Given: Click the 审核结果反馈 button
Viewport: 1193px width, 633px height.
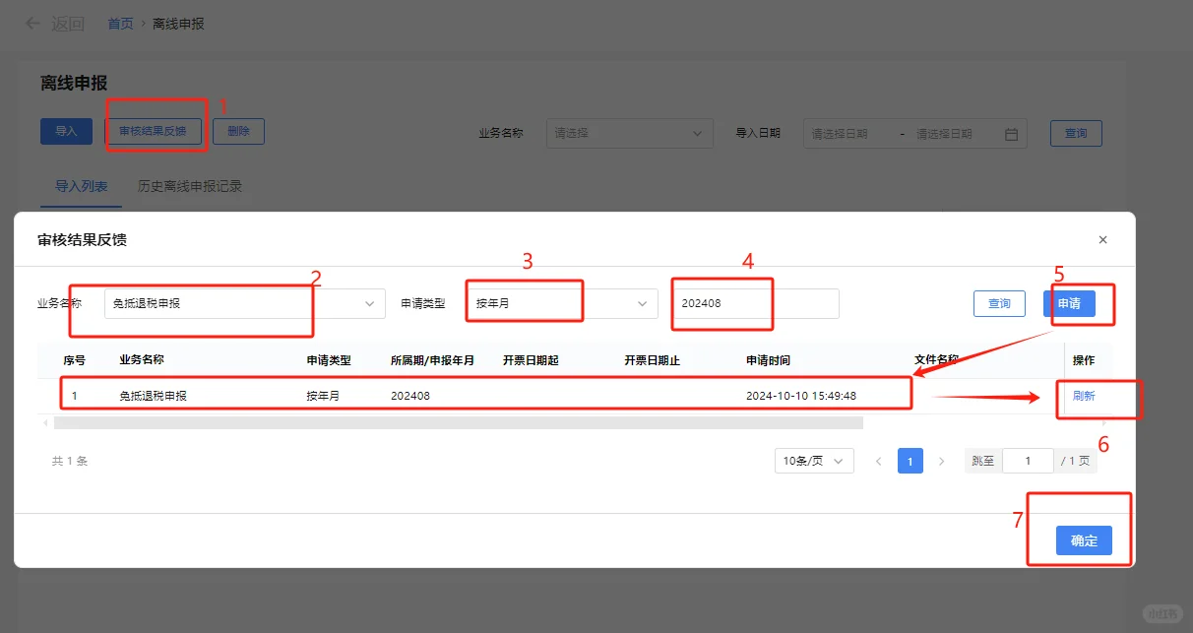Looking at the screenshot, I should (x=154, y=130).
